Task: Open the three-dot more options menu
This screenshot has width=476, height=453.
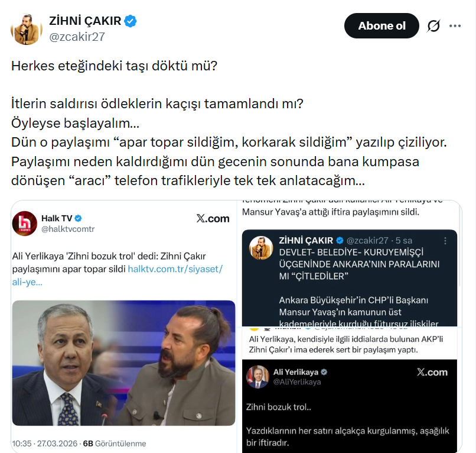Action: tap(455, 26)
